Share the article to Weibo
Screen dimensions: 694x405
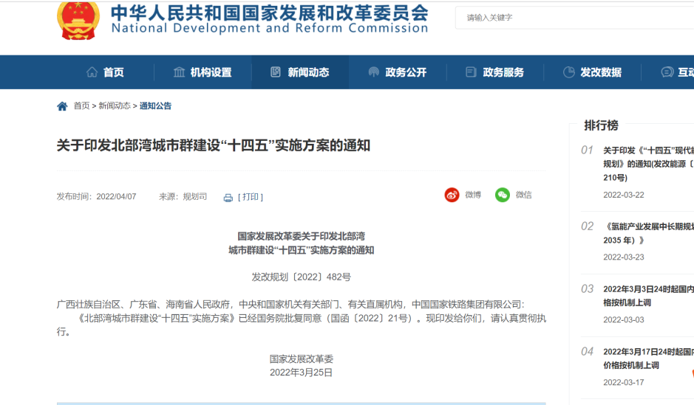pyautogui.click(x=452, y=195)
